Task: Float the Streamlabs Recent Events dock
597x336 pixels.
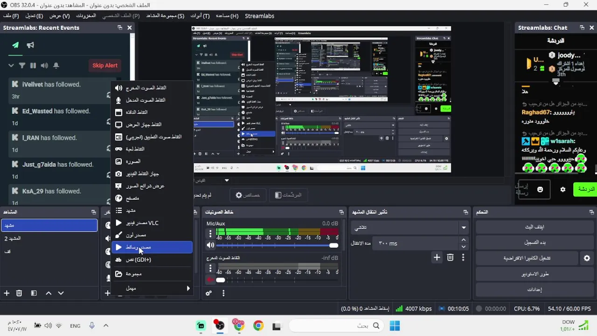Action: click(120, 28)
